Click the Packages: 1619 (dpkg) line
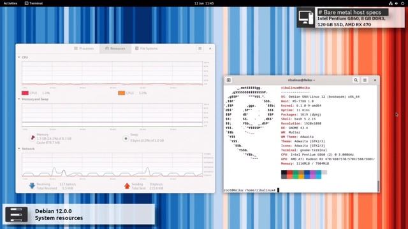This screenshot has width=408, height=229. click(301, 114)
